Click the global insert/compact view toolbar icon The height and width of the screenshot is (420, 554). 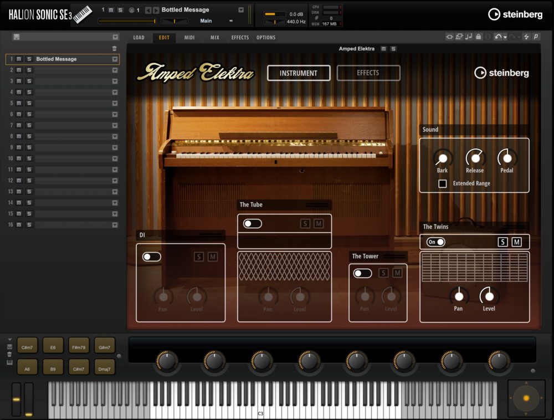449,37
